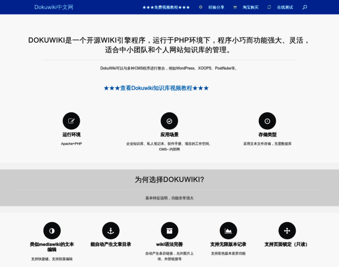339x267 pixels.
Task: Select the 能自动产生文章目录 heading
Action: click(111, 244)
